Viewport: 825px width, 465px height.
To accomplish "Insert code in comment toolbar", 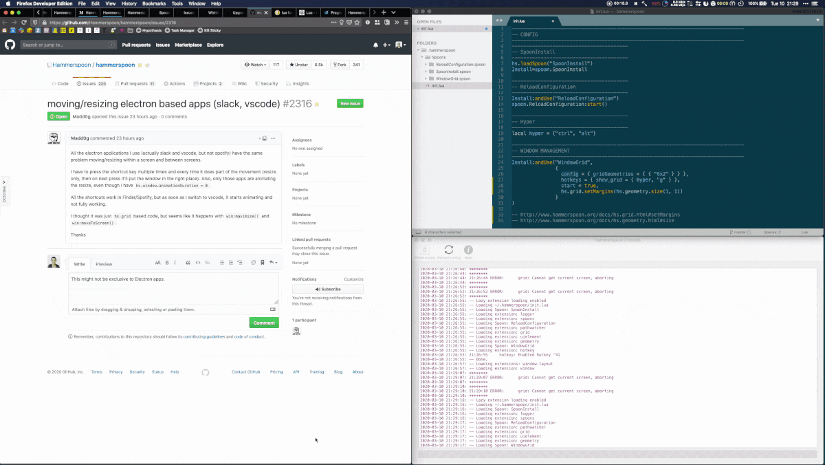I will pyautogui.click(x=198, y=263).
